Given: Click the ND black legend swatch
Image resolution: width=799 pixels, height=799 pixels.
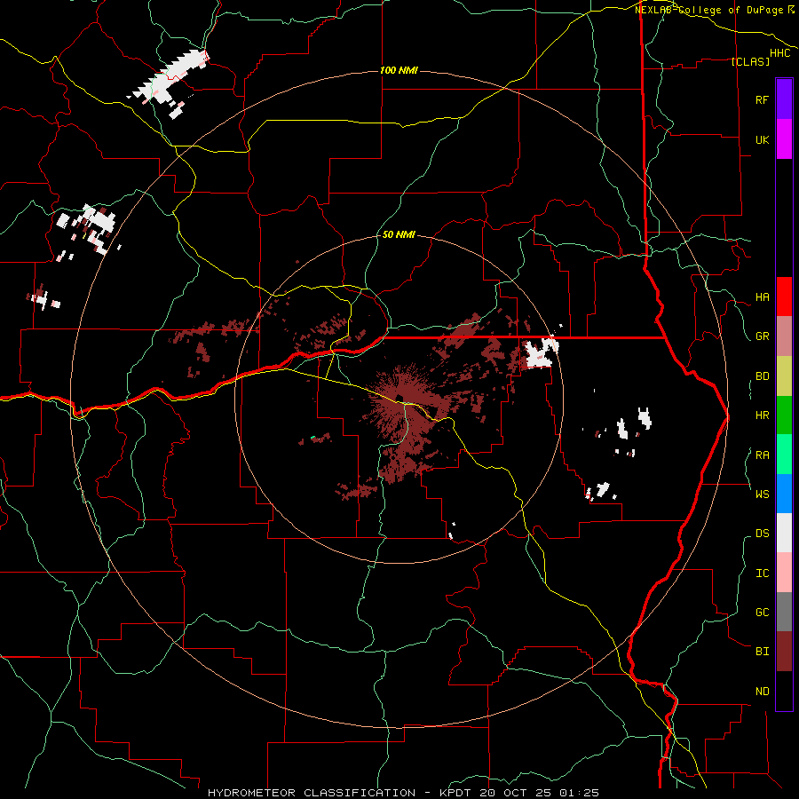Looking at the screenshot, I should pos(784,691).
